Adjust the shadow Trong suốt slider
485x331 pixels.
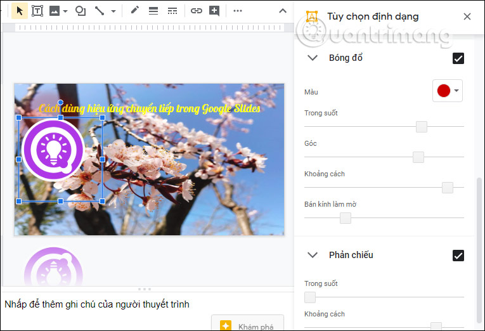coord(422,127)
